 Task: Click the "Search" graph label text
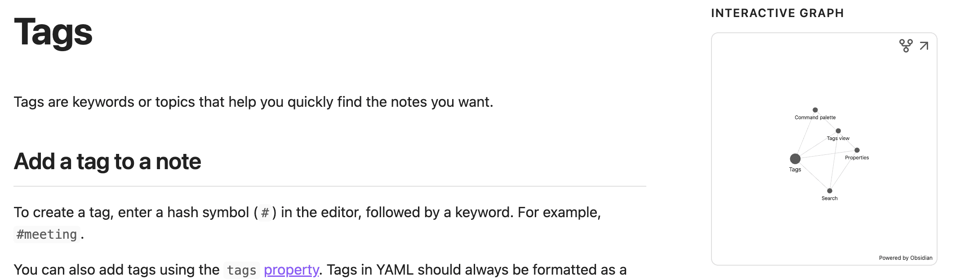(x=830, y=198)
